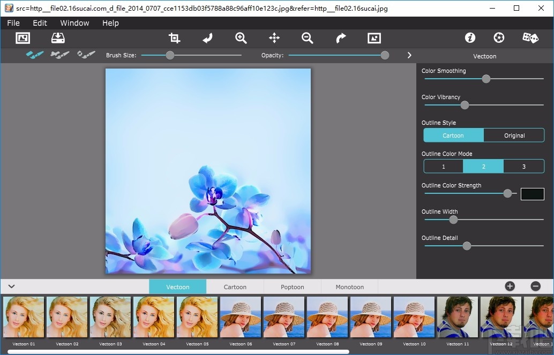The height and width of the screenshot is (355, 554).
Task: Click the save image icon
Action: pyautogui.click(x=58, y=38)
